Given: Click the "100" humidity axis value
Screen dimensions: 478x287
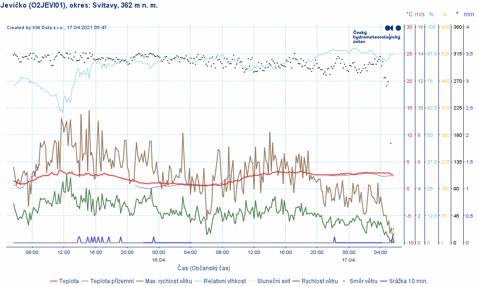Looking at the screenshot, I should tap(432, 27).
